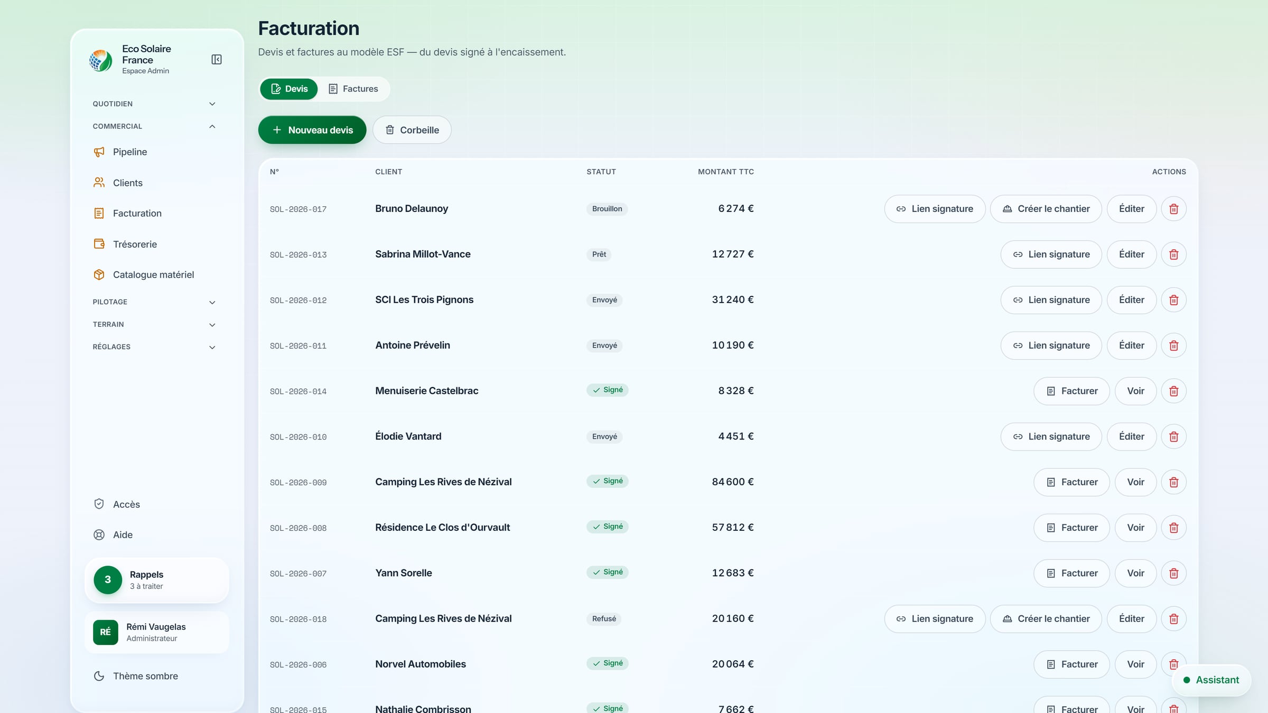Delete Sabrina Millot-Vance quote trash icon

[1173, 255]
